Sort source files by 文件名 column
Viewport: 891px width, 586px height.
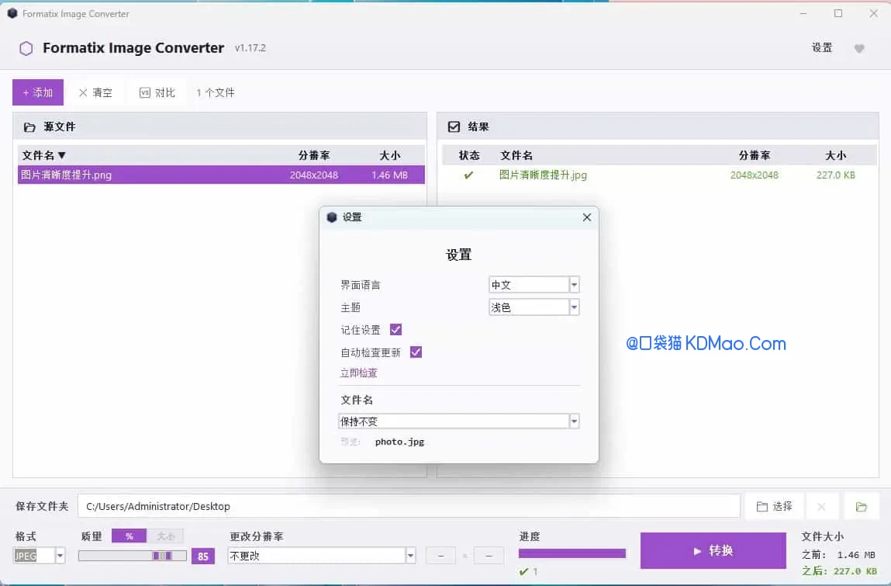point(43,155)
